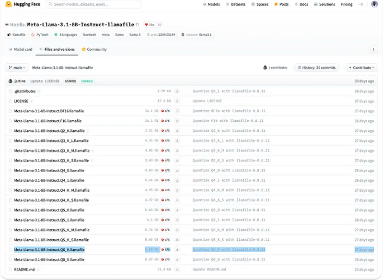Switch to the Community tab
The height and width of the screenshot is (280, 384).
point(94,49)
